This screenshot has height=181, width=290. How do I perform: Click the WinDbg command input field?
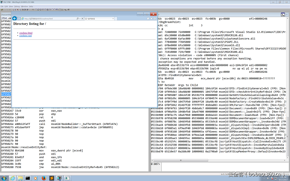(217, 164)
